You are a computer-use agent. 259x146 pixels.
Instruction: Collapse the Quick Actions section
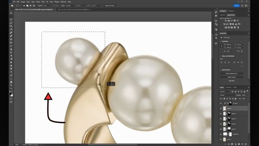pyautogui.click(x=220, y=70)
